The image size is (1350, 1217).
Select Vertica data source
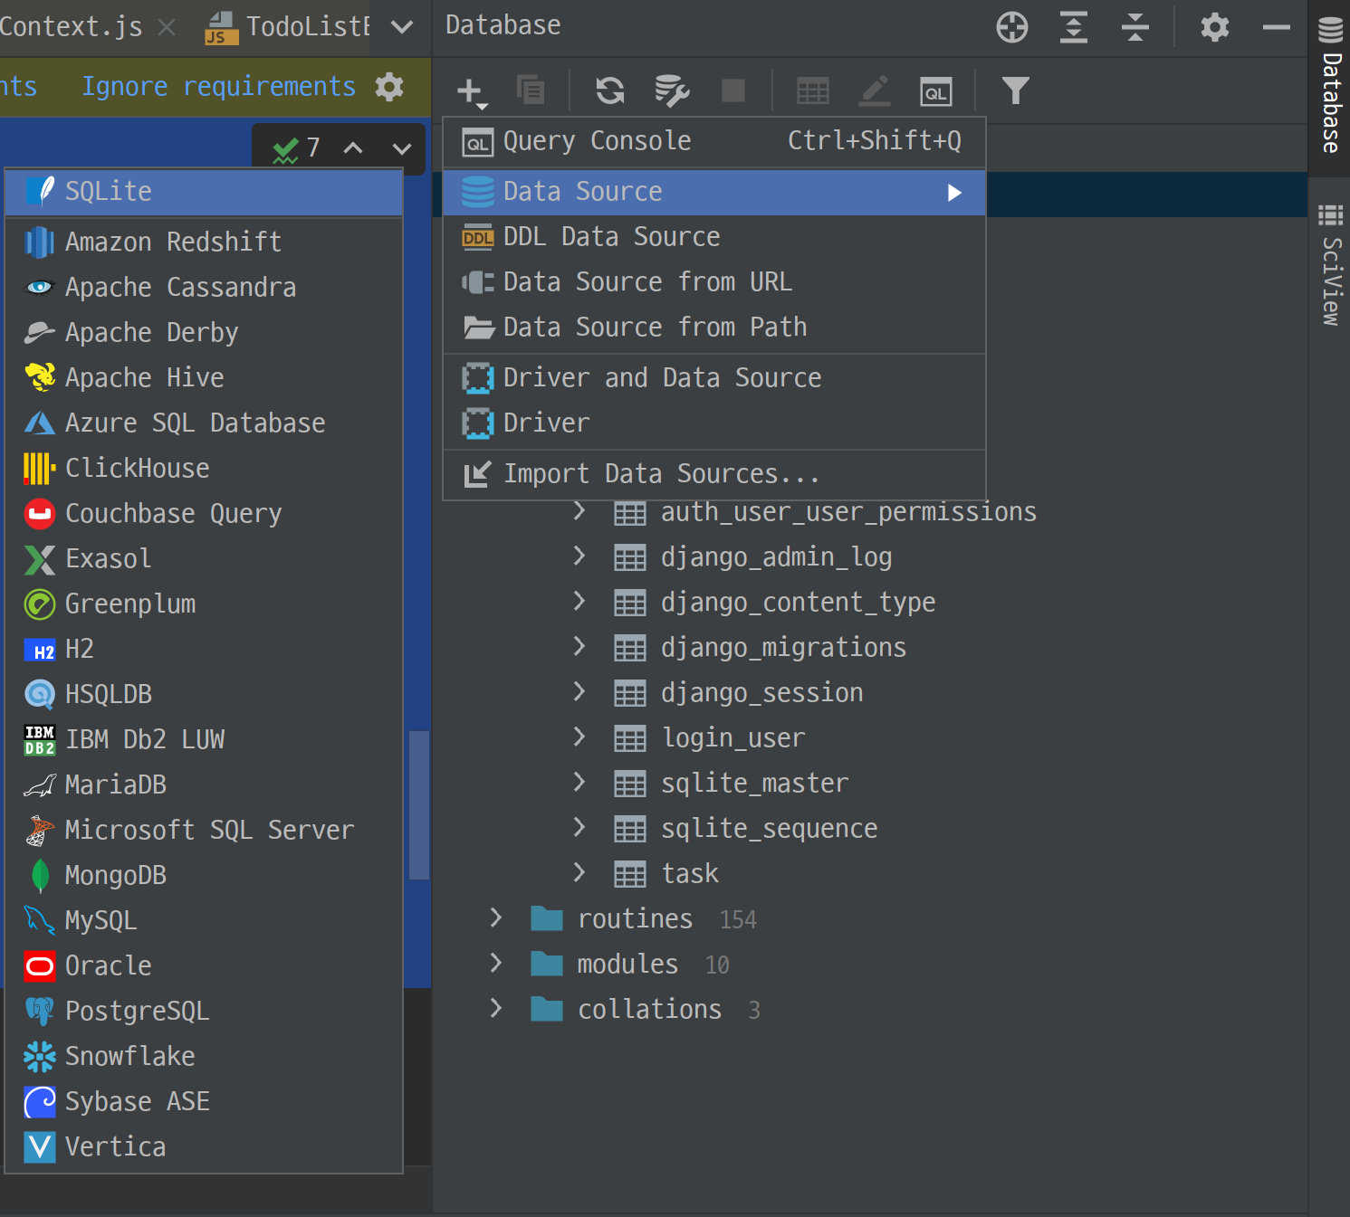(x=204, y=1147)
